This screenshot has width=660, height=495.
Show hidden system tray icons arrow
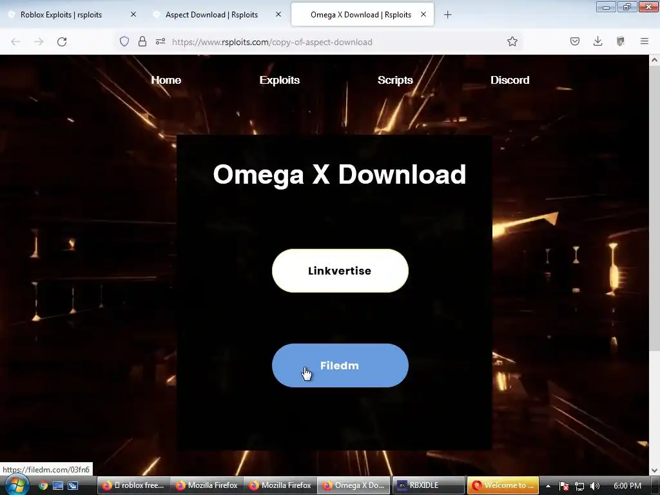(548, 486)
